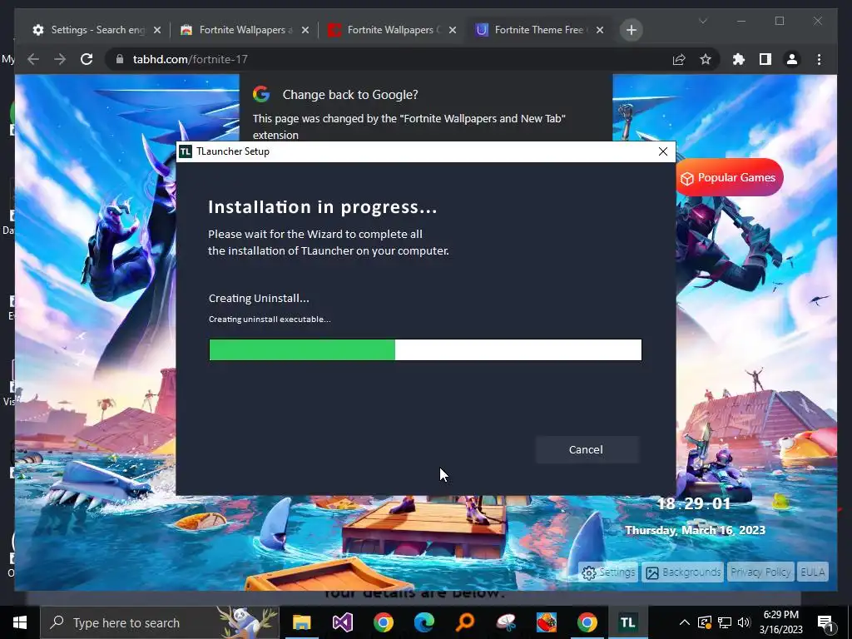Open the orange magnifier app in the taskbar
852x639 pixels.
pyautogui.click(x=464, y=622)
